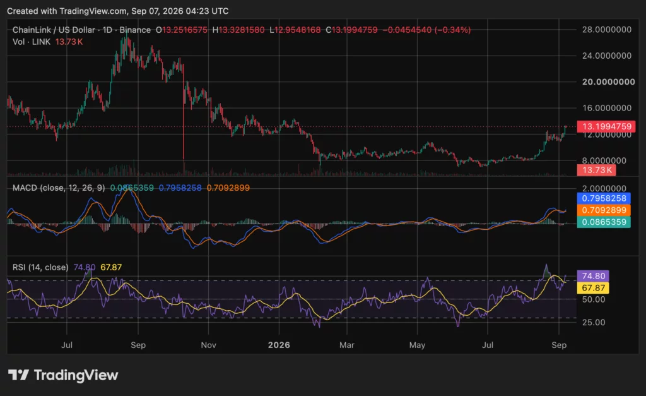Click the 24.0000000 price axis label

click(x=606, y=56)
